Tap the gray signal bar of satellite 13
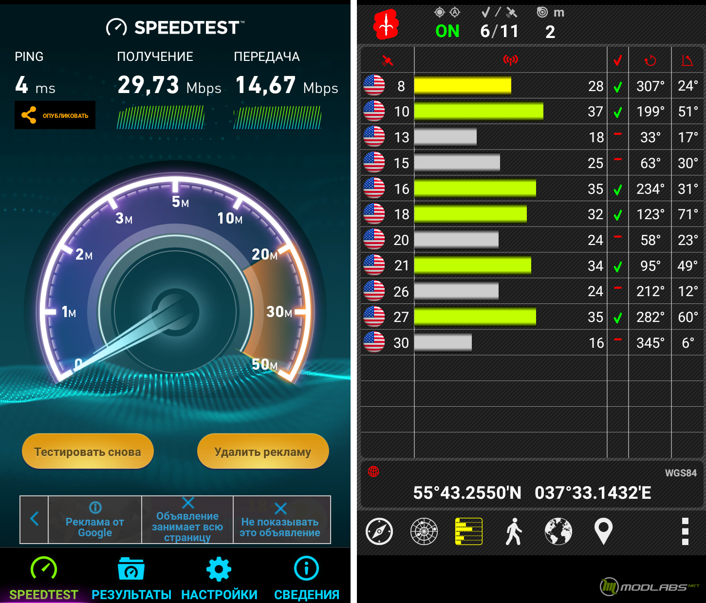This screenshot has height=603, width=706. (446, 137)
